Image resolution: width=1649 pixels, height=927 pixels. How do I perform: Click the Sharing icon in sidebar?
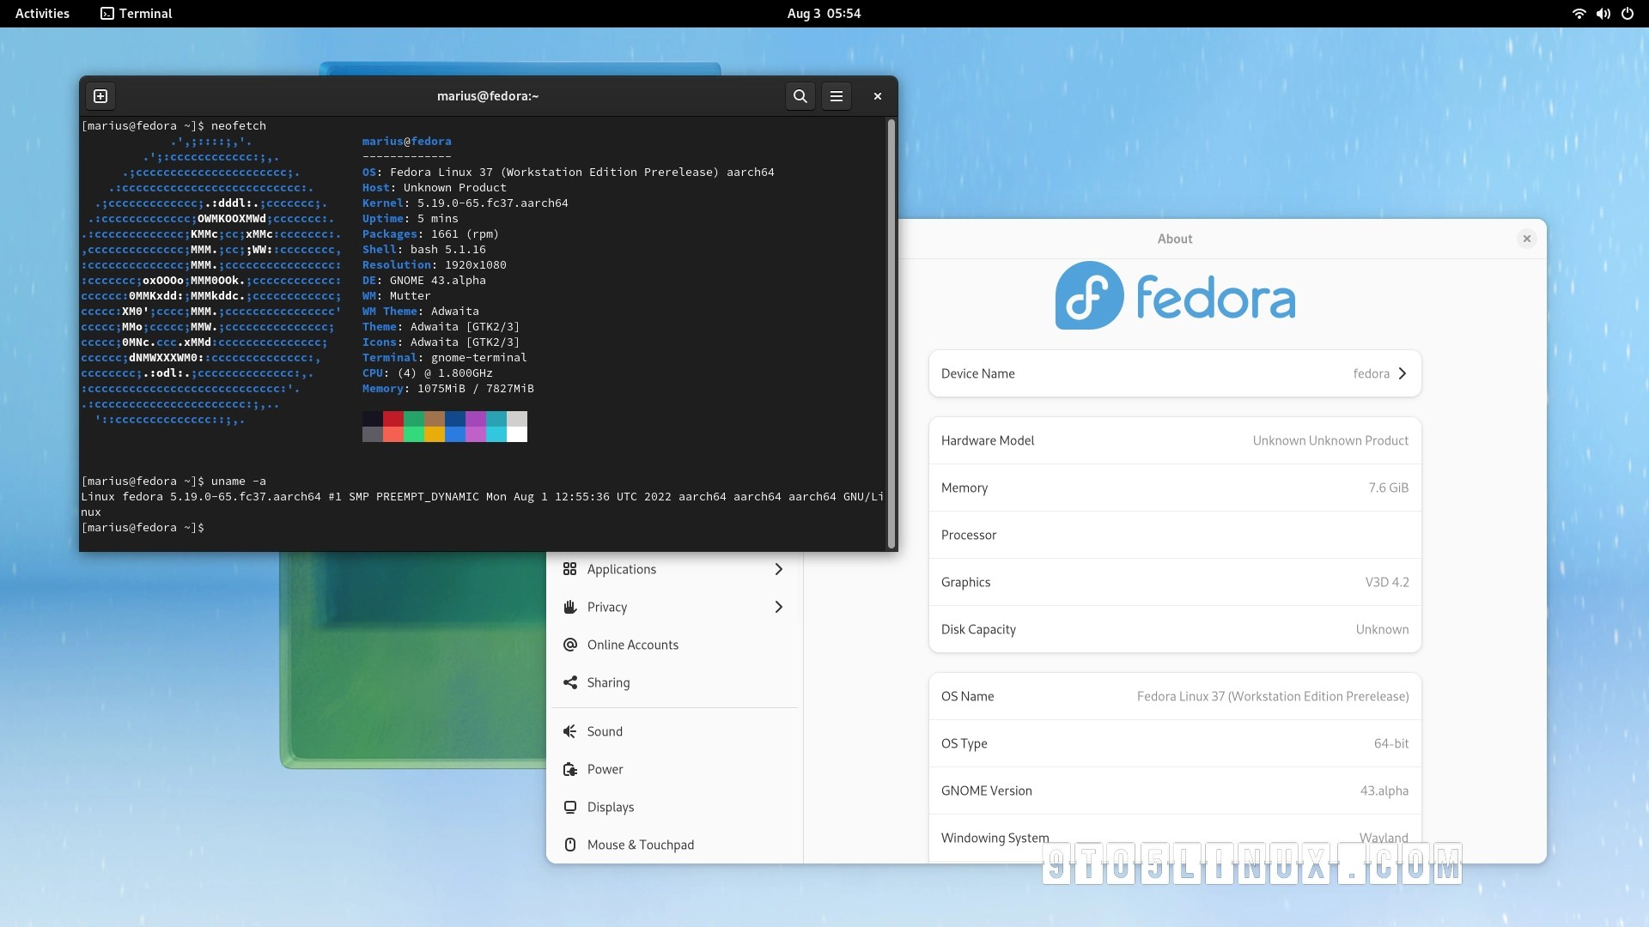click(x=569, y=682)
